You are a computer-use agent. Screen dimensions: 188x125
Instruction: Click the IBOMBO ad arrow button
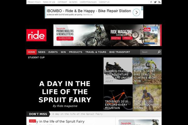(136, 12)
